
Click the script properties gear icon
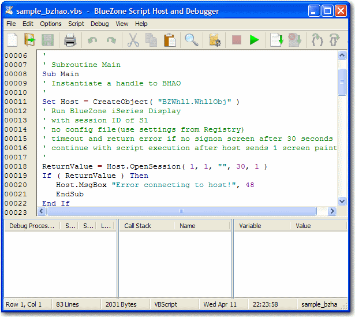pos(215,40)
